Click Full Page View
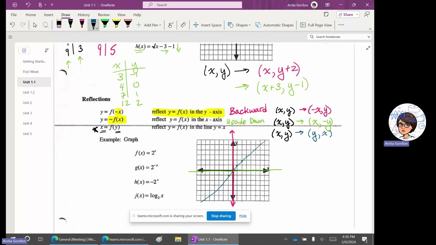The width and height of the screenshot is (436, 245). (x=316, y=25)
